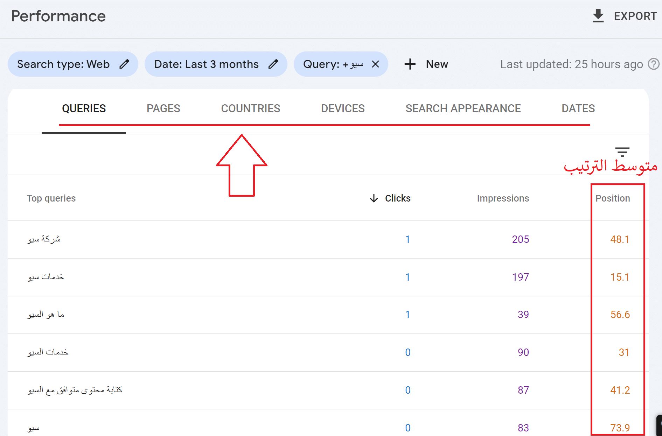Sort table by Clicks column header

pos(398,198)
